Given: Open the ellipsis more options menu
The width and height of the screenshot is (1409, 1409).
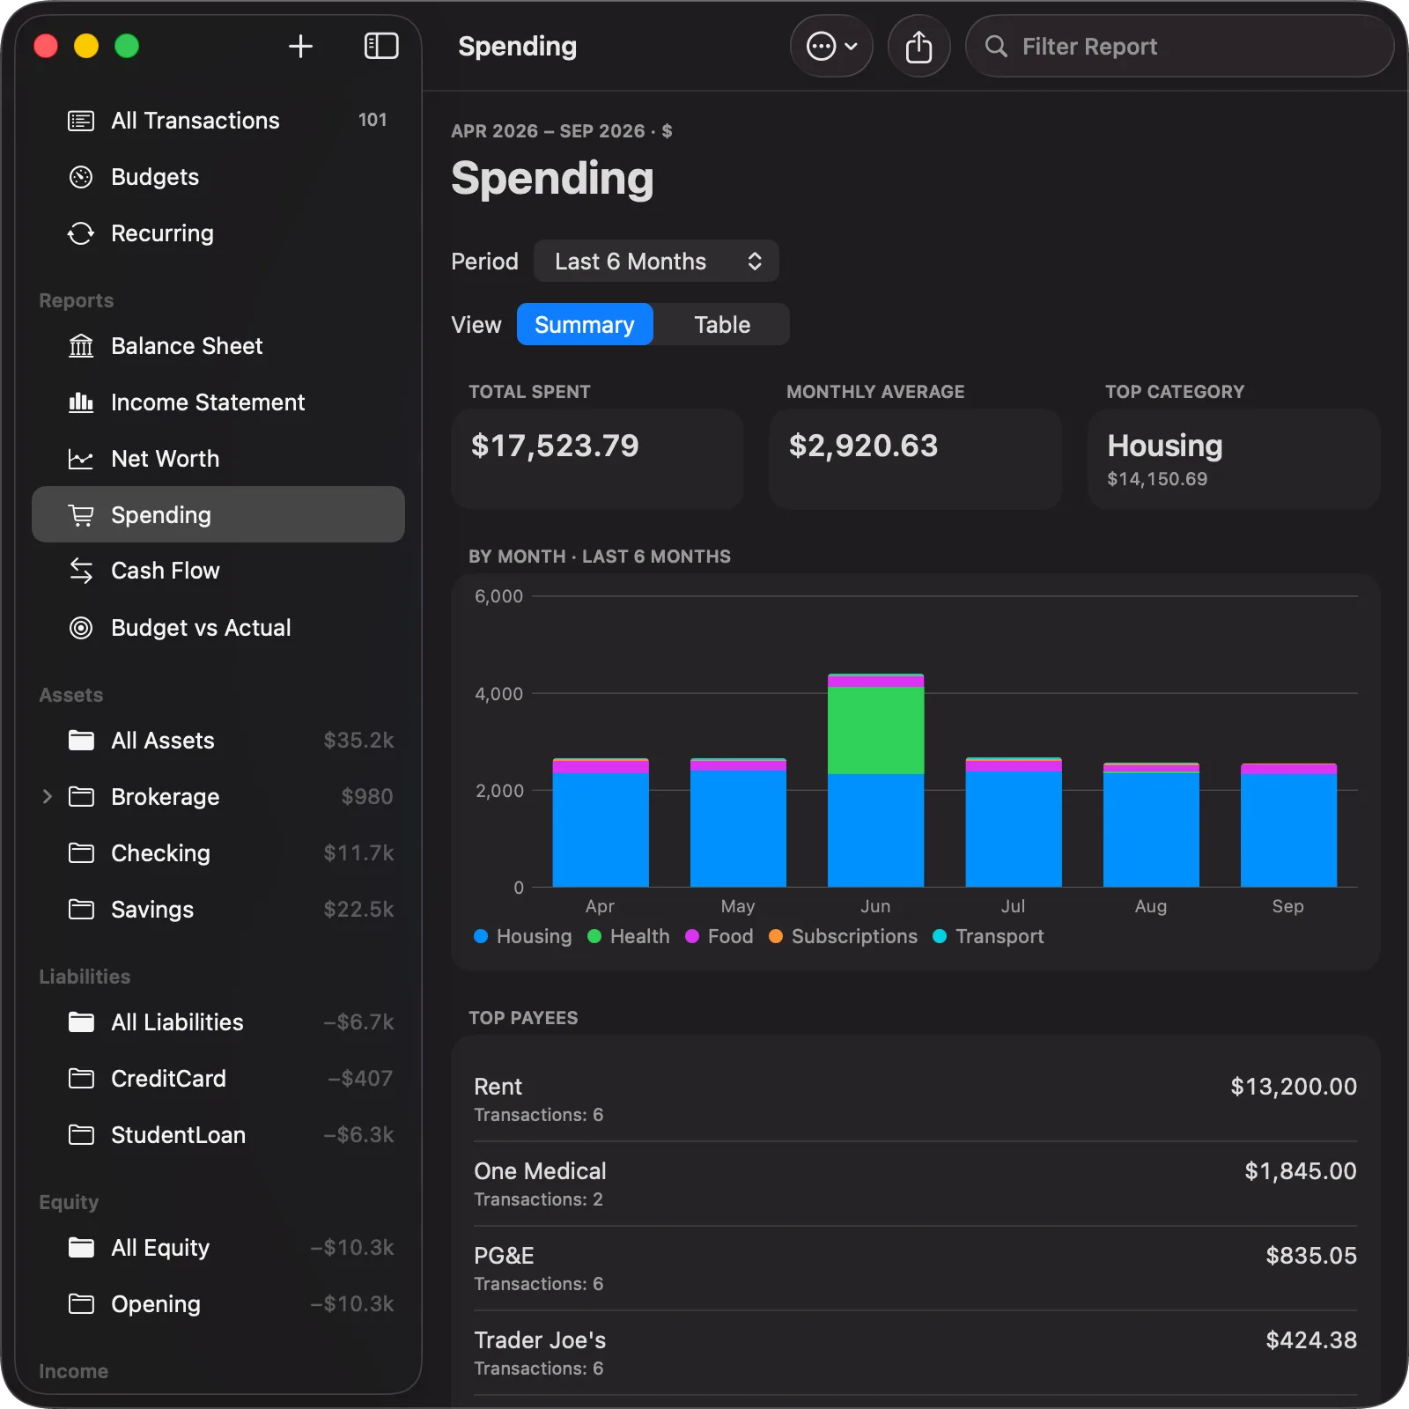Looking at the screenshot, I should point(831,46).
